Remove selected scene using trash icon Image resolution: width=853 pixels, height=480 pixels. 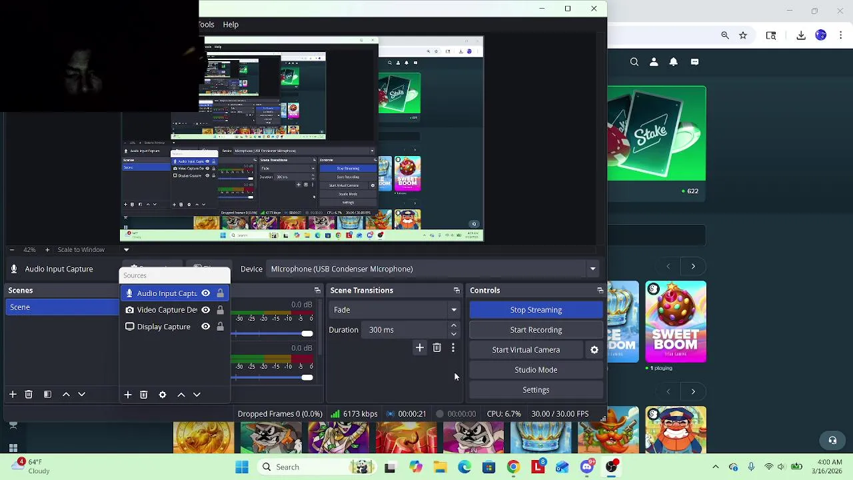[x=29, y=395]
